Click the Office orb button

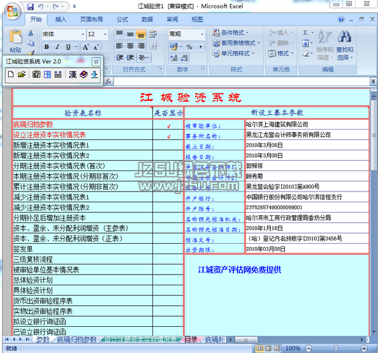click(13, 11)
